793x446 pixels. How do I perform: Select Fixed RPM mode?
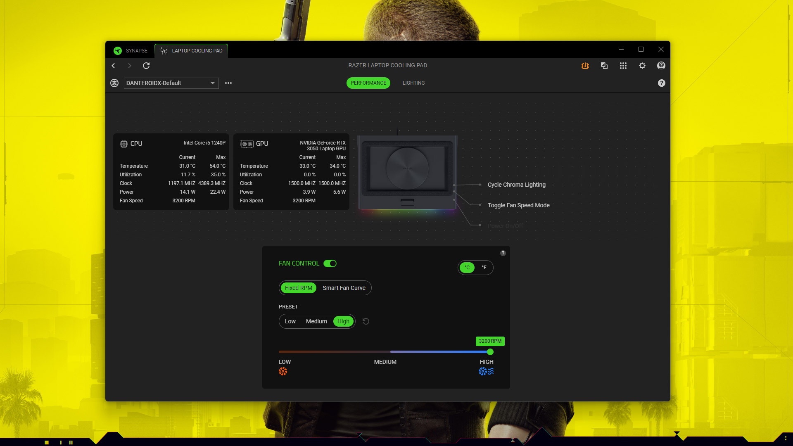tap(299, 288)
